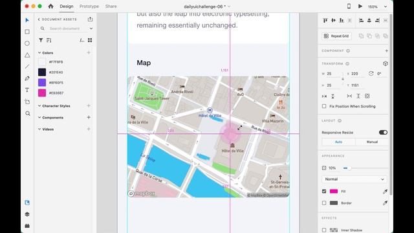Screen dimensions: 414x233
Task: Go to Home screen icon
Action: pos(50,6)
